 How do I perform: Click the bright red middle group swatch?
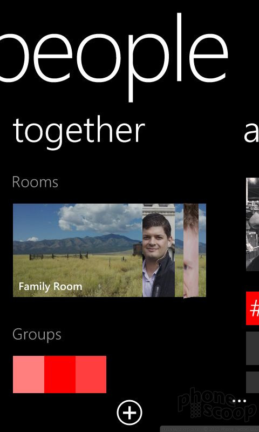coord(60,374)
